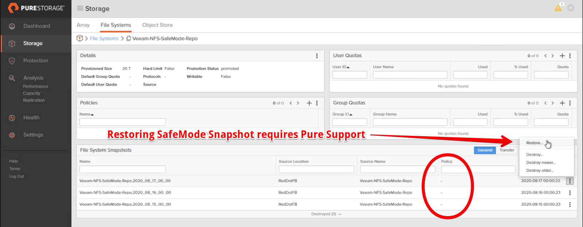Open options for 2020_08_15 snapshot row

pyautogui.click(x=570, y=204)
